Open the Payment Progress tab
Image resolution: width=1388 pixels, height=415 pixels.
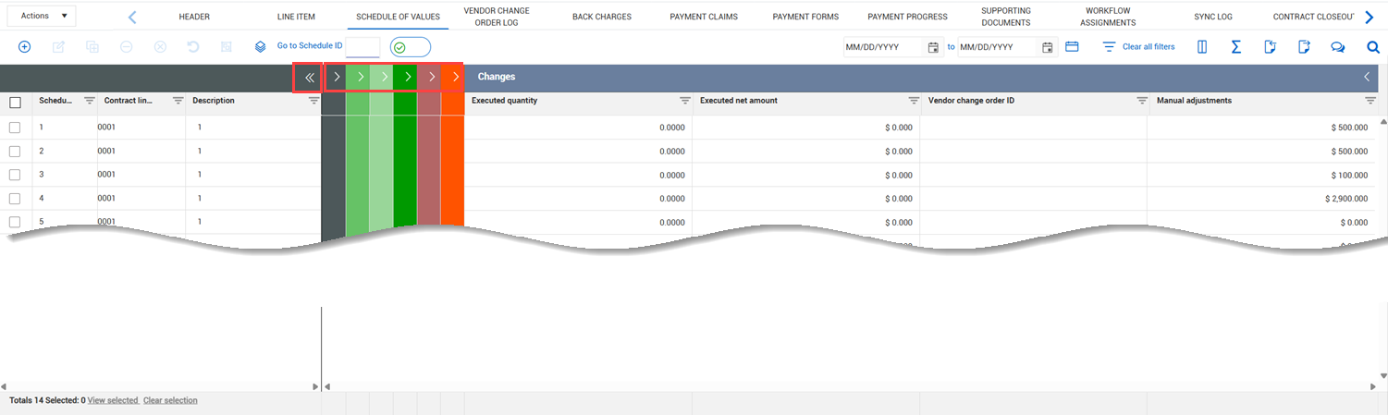point(907,17)
